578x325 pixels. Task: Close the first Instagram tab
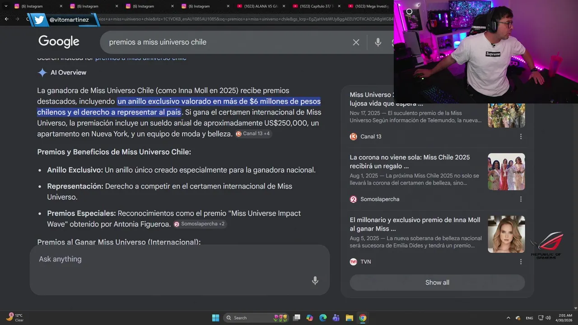point(61,6)
